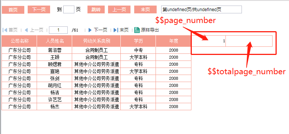
Task: Select the name cell 杨洁
Action: coord(55,92)
